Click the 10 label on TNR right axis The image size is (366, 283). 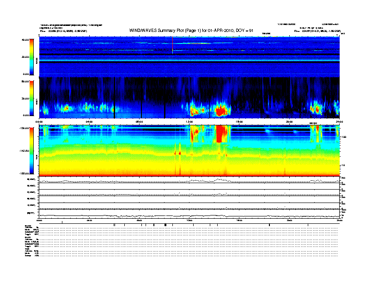[x=343, y=165]
